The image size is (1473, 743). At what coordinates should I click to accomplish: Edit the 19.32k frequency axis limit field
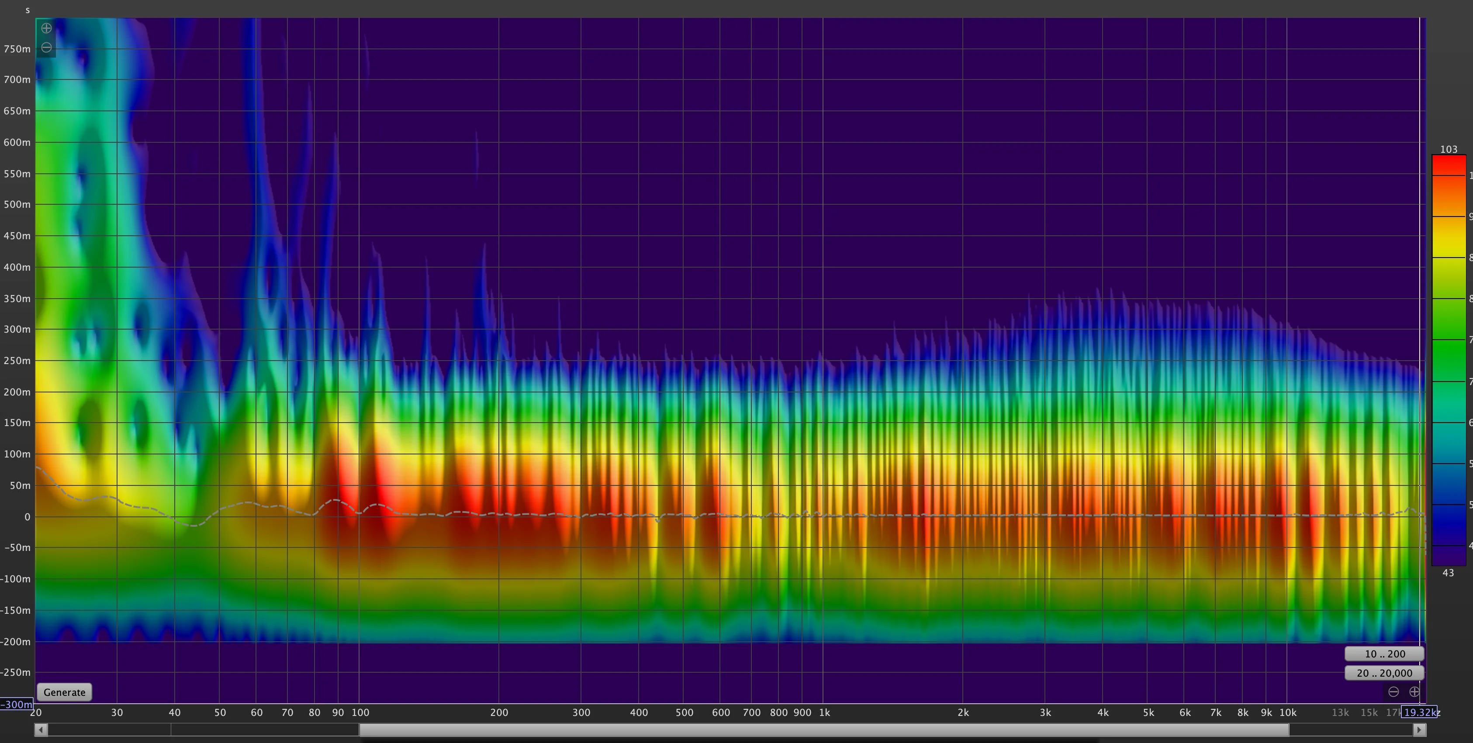tap(1419, 712)
